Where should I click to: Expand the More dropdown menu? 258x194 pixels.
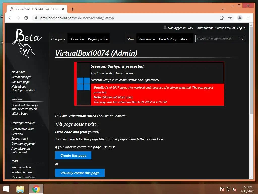(185, 39)
